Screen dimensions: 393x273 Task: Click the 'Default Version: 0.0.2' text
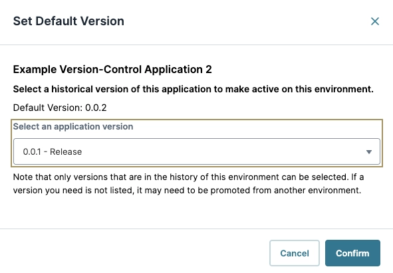(60, 108)
